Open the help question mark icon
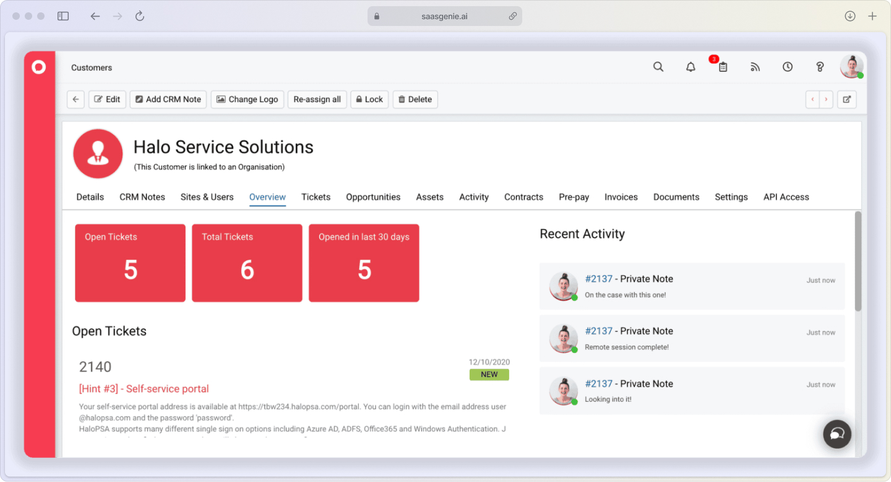 820,67
